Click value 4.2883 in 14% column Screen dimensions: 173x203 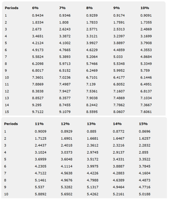pos(119,173)
